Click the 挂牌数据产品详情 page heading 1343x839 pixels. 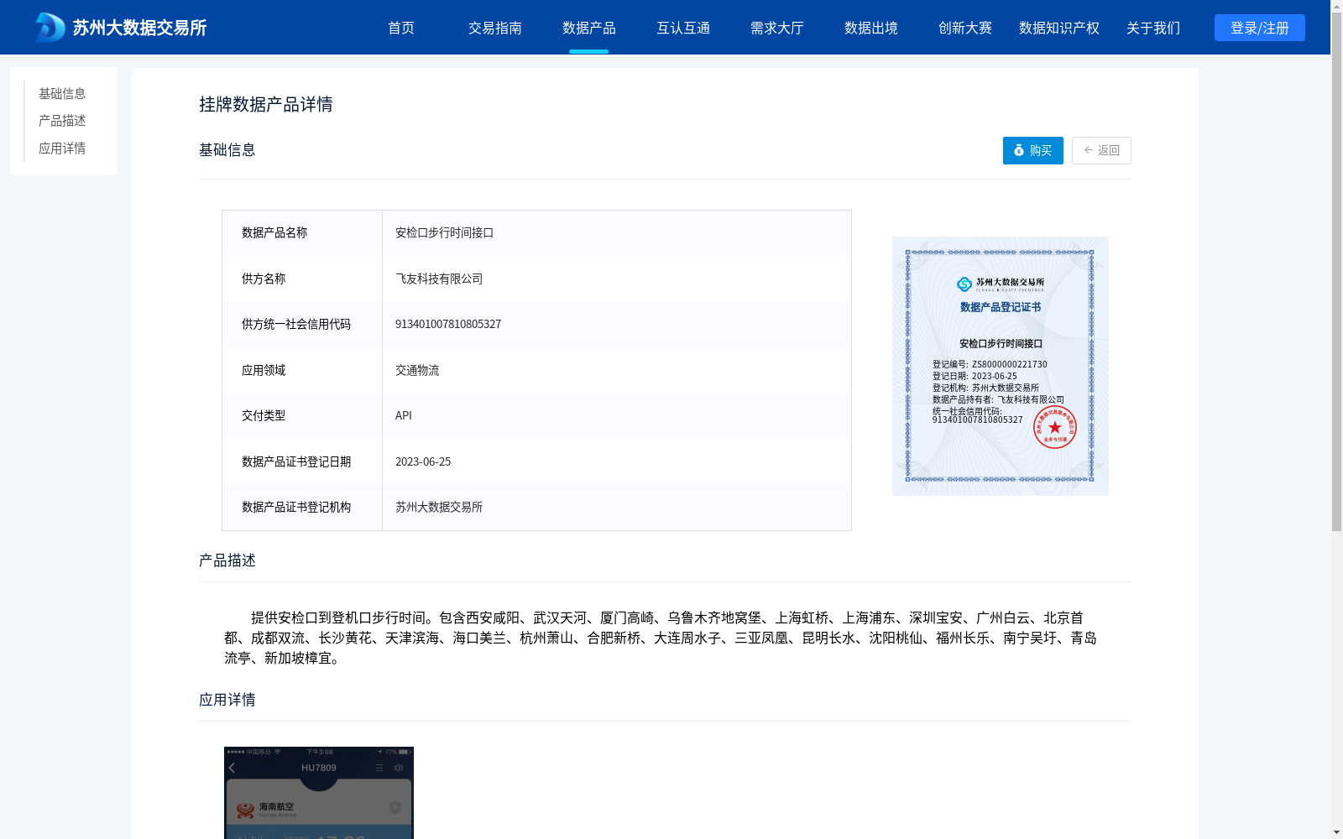[x=266, y=104]
